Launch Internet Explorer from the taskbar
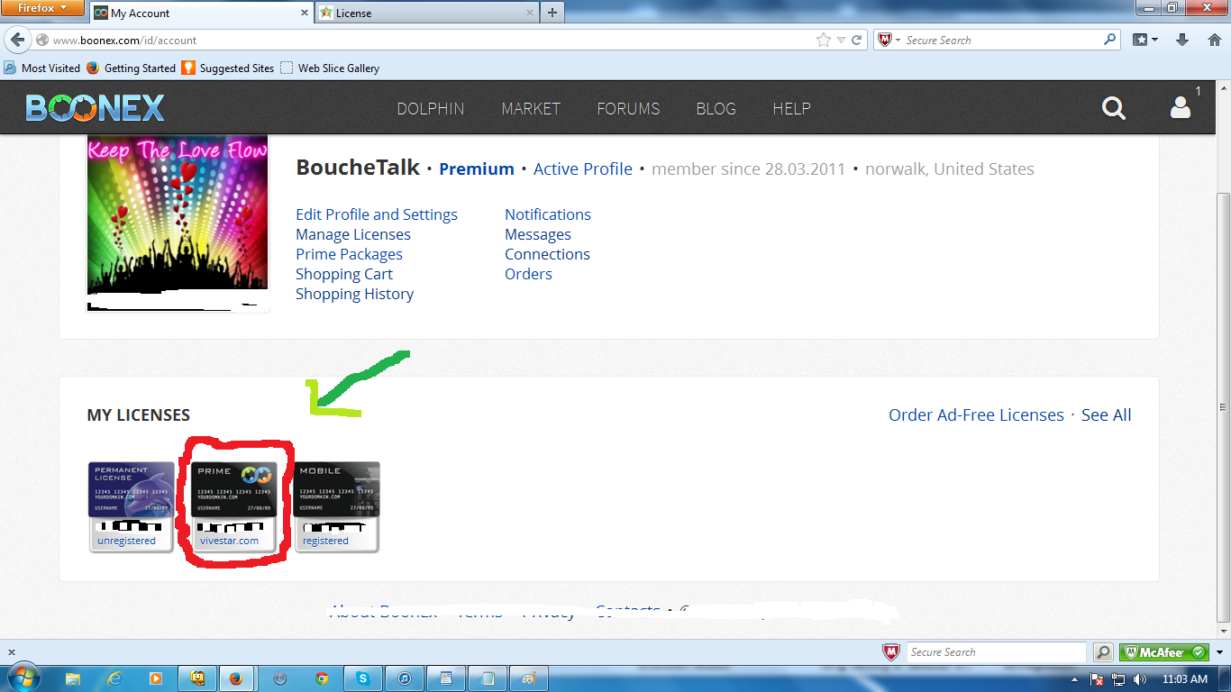The width and height of the screenshot is (1231, 692). click(114, 678)
